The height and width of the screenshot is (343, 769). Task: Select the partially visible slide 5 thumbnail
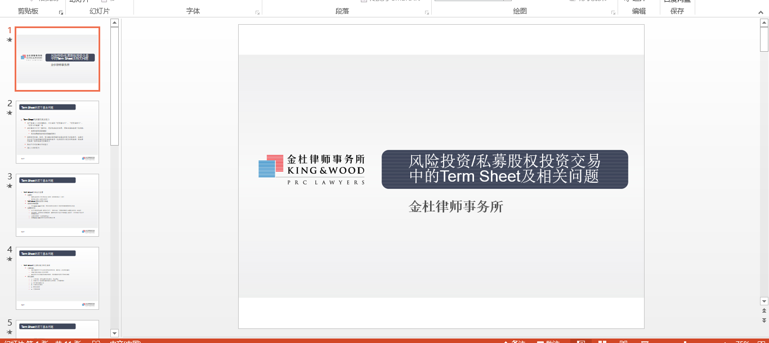coord(57,328)
